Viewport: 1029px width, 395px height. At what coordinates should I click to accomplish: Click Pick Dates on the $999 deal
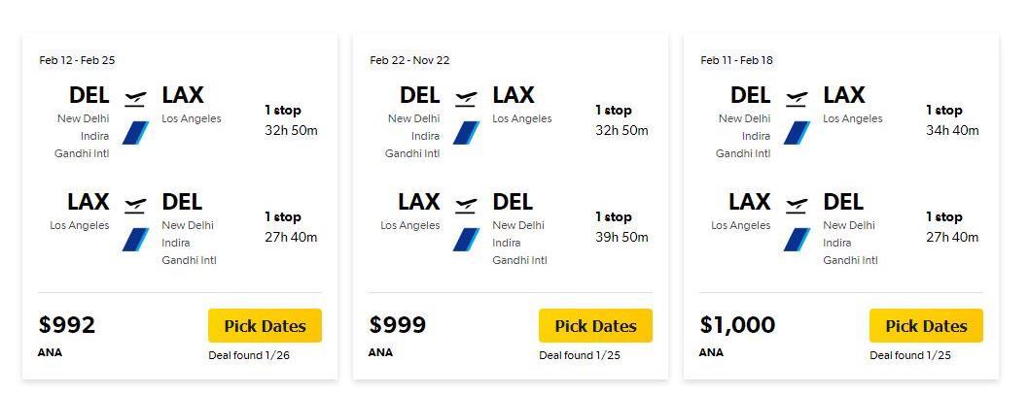pyautogui.click(x=596, y=325)
